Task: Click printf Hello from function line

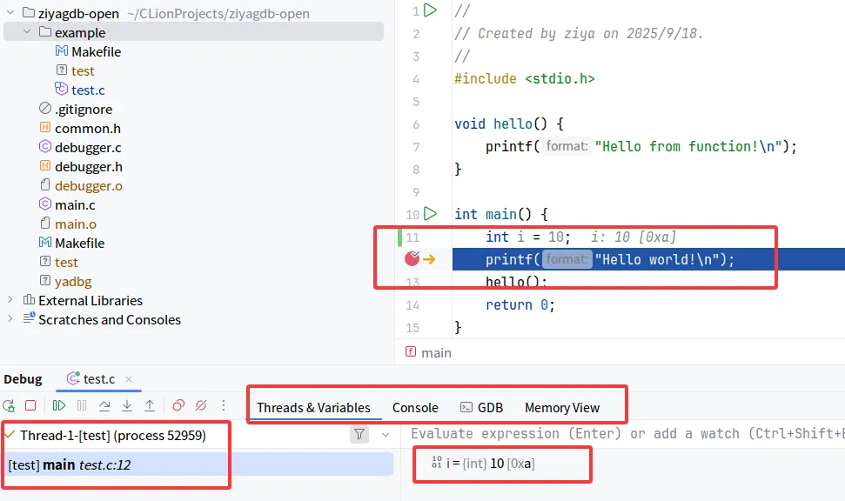Action: 640,146
